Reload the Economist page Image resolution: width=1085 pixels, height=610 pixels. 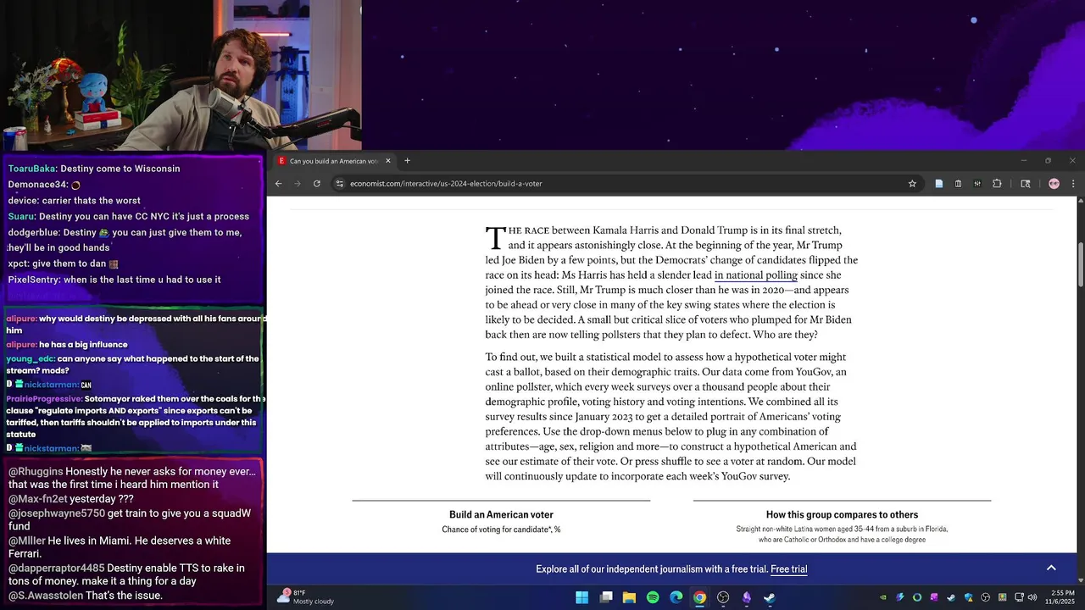click(x=317, y=184)
